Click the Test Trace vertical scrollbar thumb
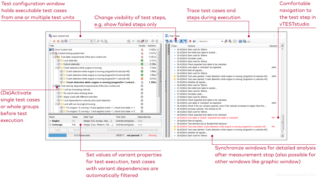 (282, 122)
